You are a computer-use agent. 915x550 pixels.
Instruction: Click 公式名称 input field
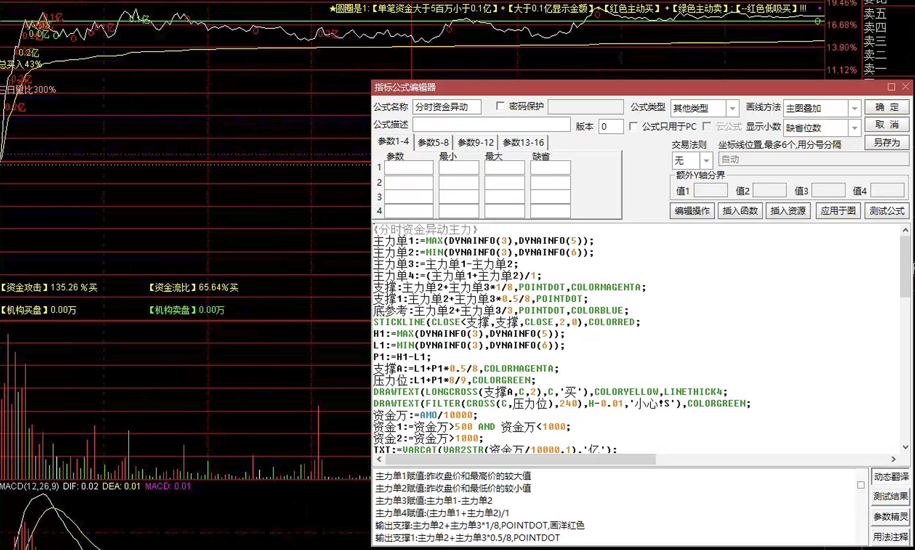pos(447,107)
